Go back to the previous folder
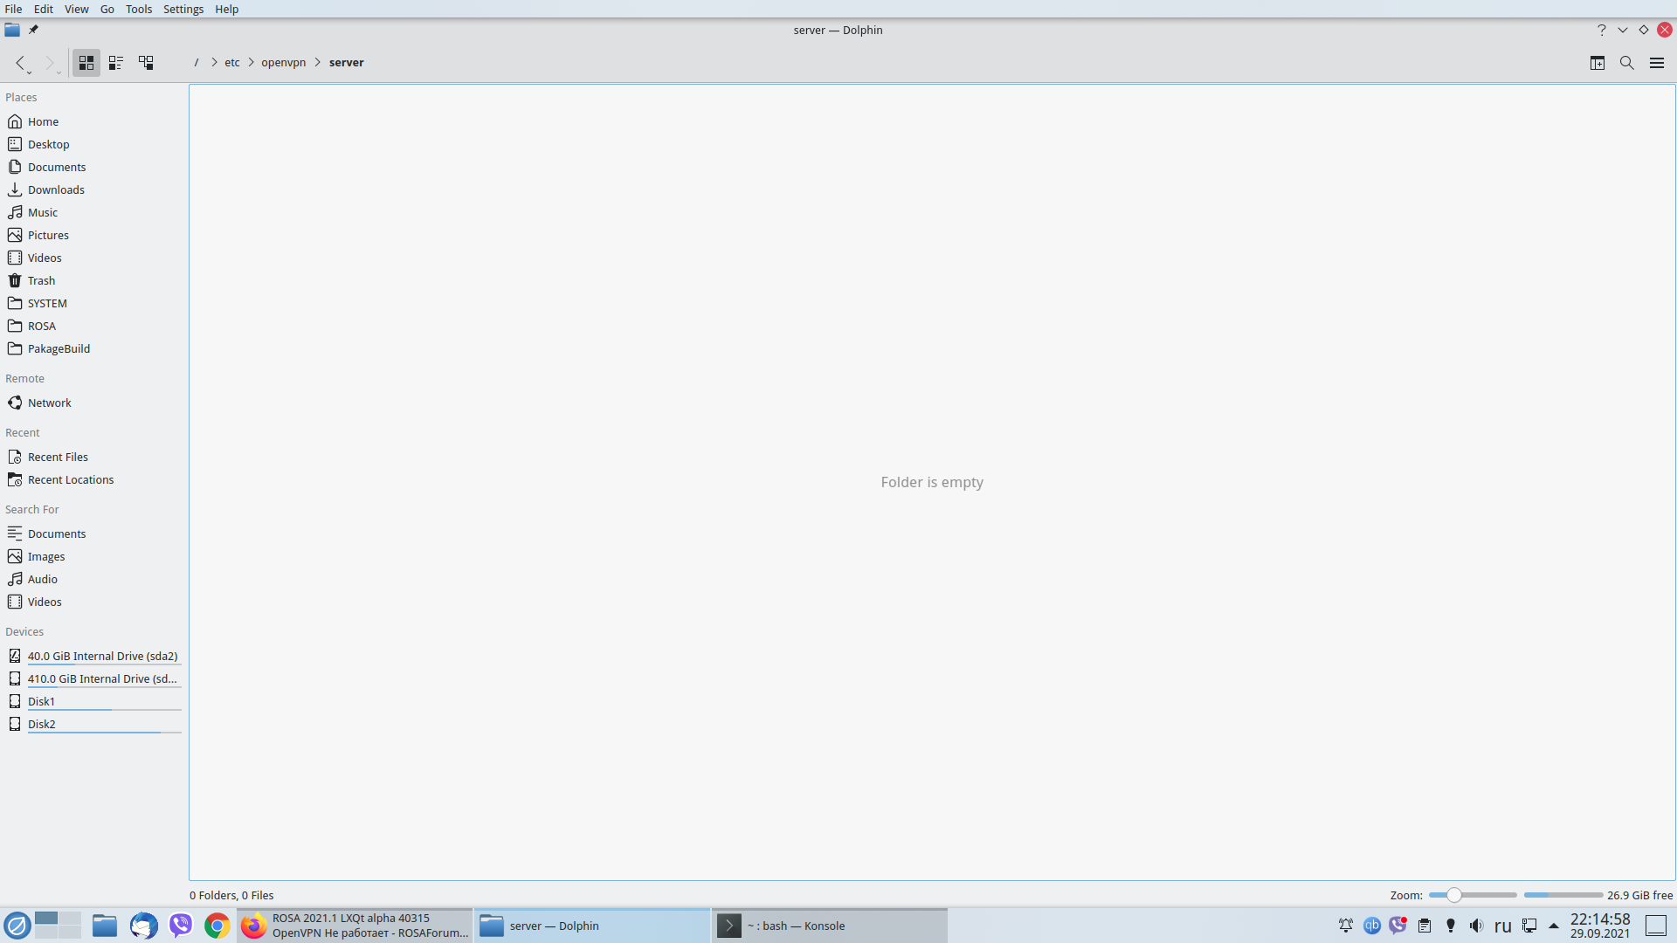This screenshot has height=943, width=1677. pyautogui.click(x=19, y=63)
